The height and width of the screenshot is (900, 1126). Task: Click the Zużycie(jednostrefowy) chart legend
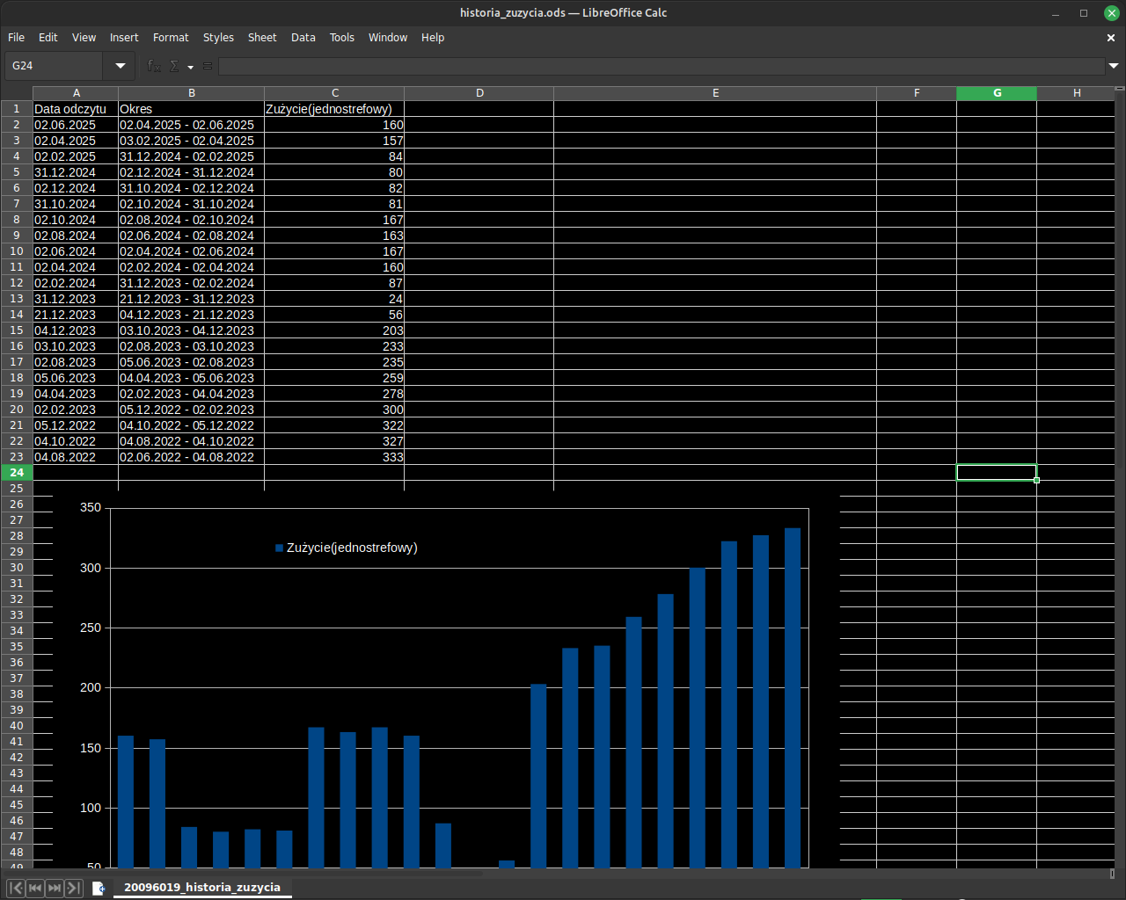(x=346, y=547)
